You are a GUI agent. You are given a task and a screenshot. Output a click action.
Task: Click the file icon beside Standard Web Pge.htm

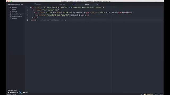[x=11, y=14]
